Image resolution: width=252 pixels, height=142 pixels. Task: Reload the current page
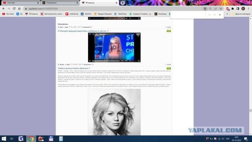(14, 9)
